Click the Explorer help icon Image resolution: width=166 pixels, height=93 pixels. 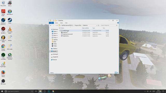(x=118, y=23)
